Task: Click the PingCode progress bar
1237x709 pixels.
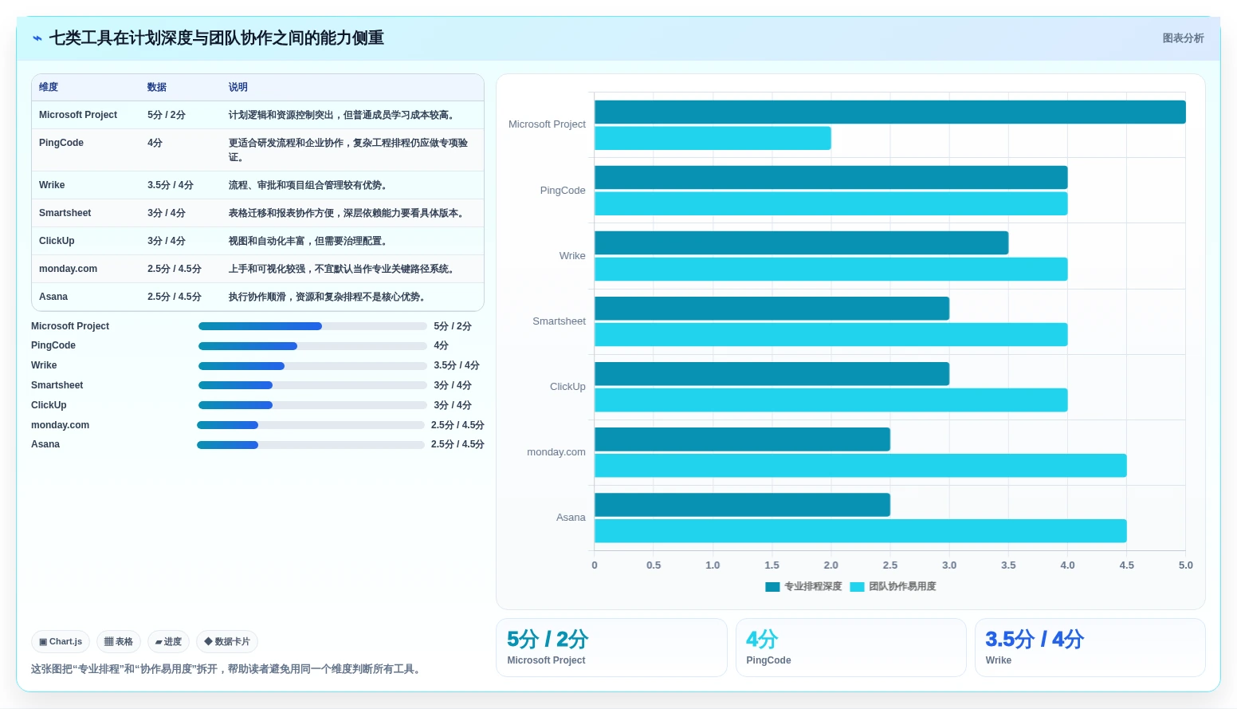Action: [x=312, y=346]
